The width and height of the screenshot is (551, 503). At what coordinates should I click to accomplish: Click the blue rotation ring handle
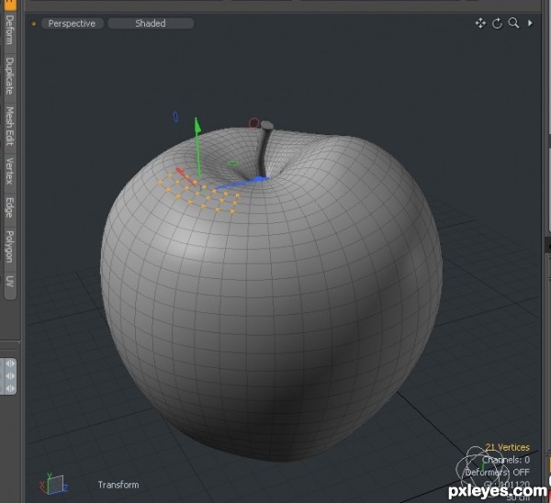coord(175,117)
